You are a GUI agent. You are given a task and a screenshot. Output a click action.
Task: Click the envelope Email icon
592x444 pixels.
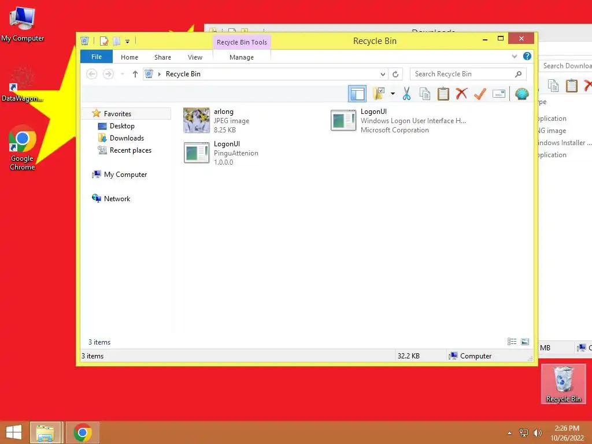[x=499, y=94]
